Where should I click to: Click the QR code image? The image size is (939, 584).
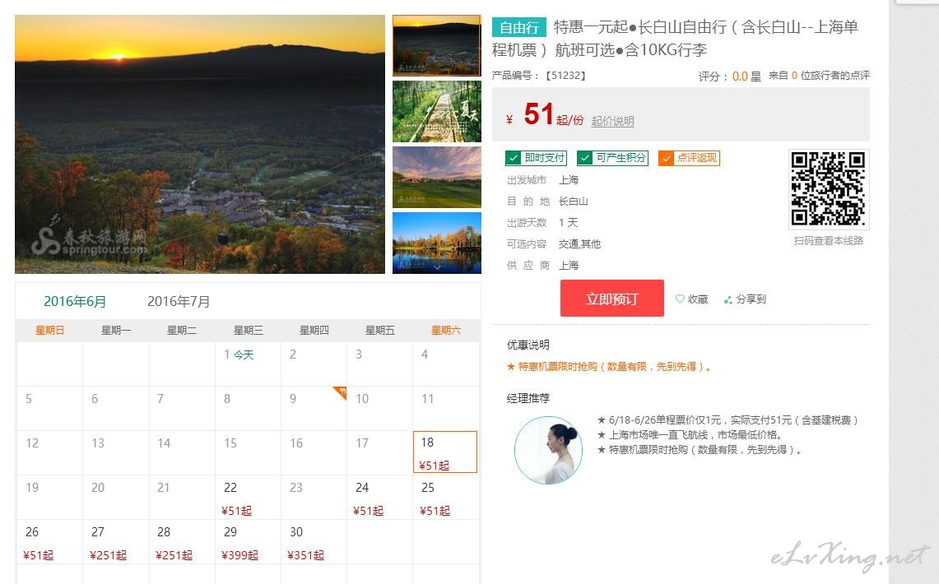[x=828, y=188]
